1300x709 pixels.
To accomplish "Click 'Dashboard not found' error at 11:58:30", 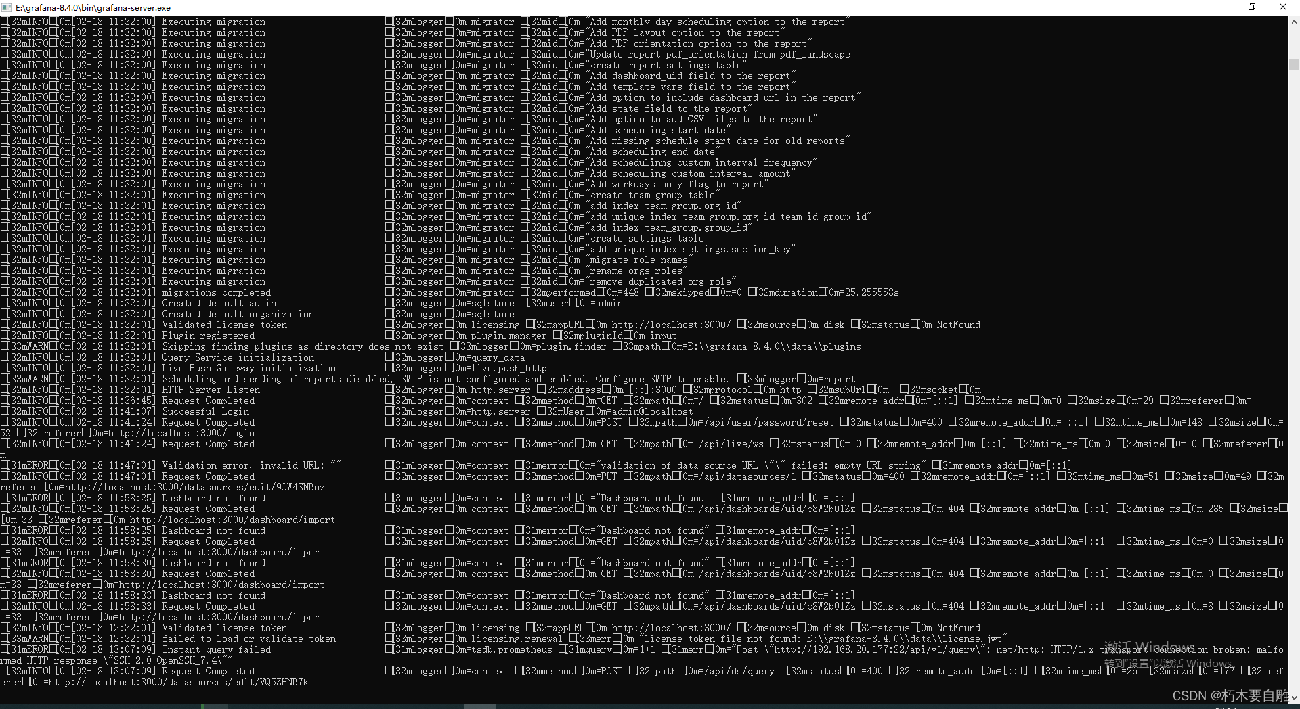I will click(x=213, y=563).
